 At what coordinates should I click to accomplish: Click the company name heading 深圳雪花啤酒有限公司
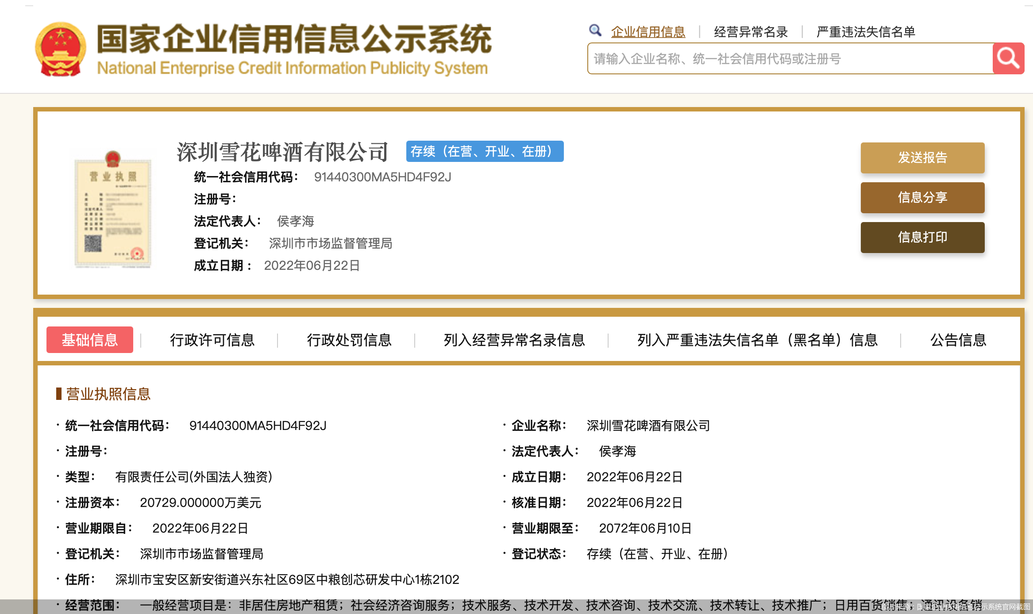coord(282,152)
